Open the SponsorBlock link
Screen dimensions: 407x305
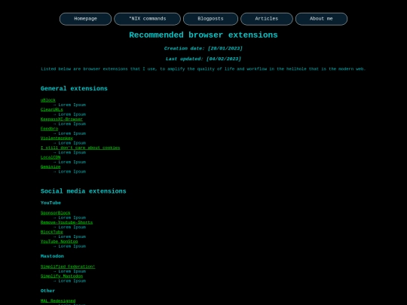(55, 213)
